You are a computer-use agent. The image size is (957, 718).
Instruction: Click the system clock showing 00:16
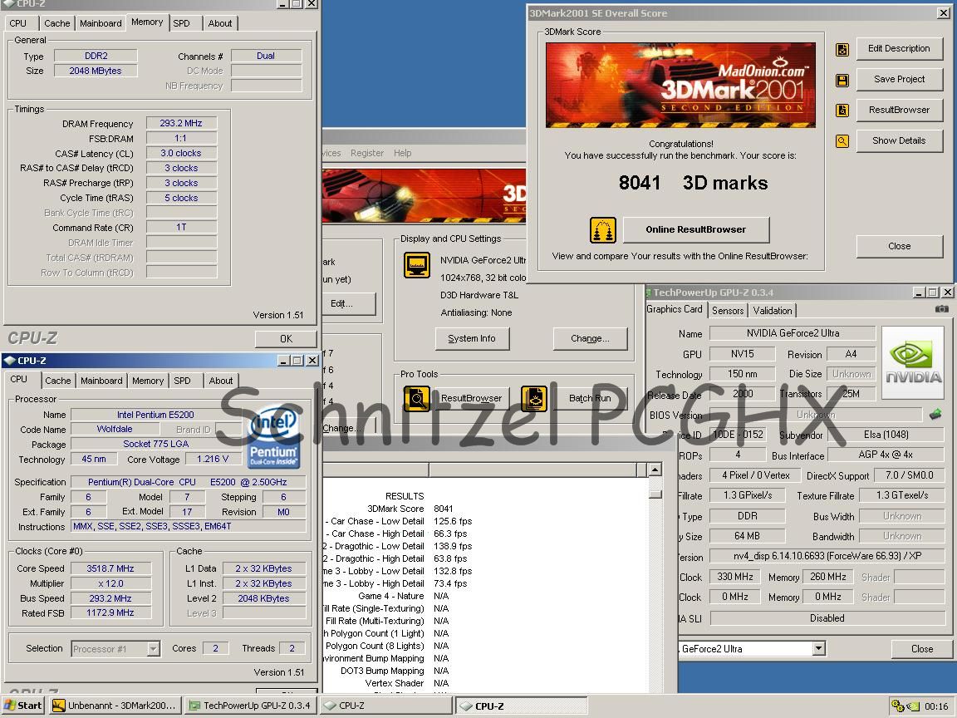[935, 706]
